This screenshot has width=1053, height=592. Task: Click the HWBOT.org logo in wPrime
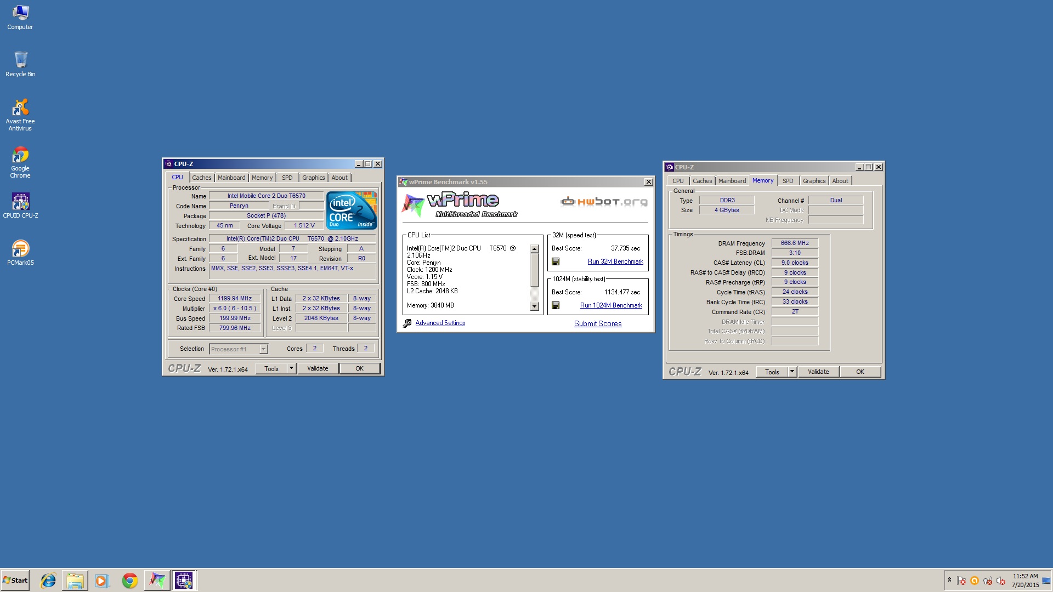pyautogui.click(x=604, y=202)
